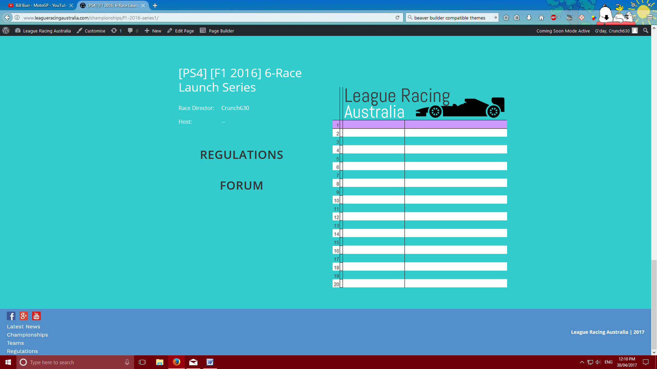Click the Facebook icon in footer
Screen dimensions: 657x369
point(11,316)
